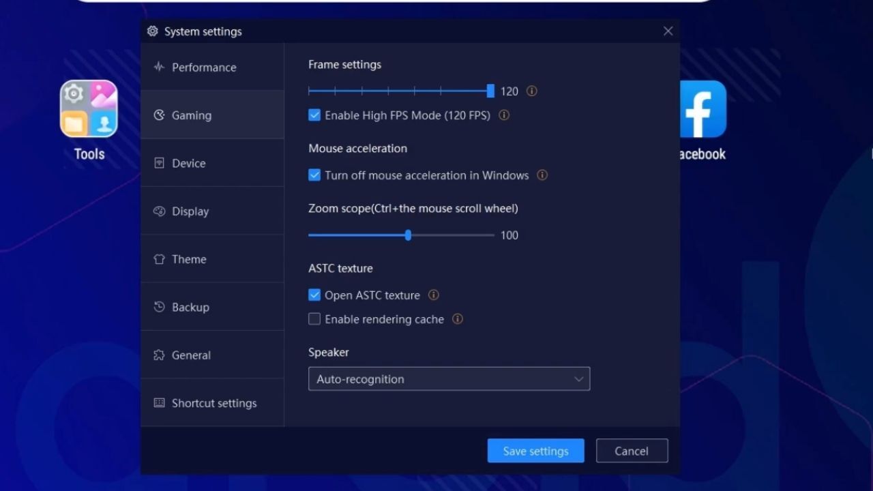Click info icon beside Open ASTC texture
Screen dimensions: 873x491
433,295
